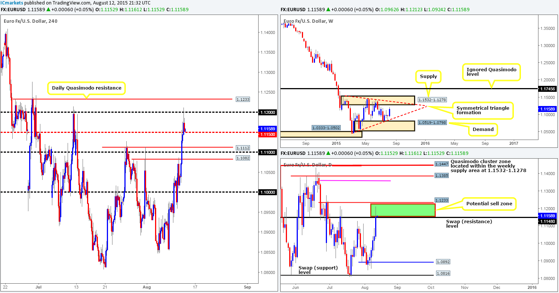Image resolution: width=559 pixels, height=293 pixels.
Task: Click the 'Supply' callout on the weekly chart
Action: (x=429, y=76)
